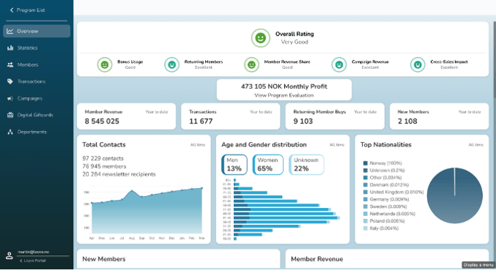Click the Bonus Usage smiley icon

104,65
